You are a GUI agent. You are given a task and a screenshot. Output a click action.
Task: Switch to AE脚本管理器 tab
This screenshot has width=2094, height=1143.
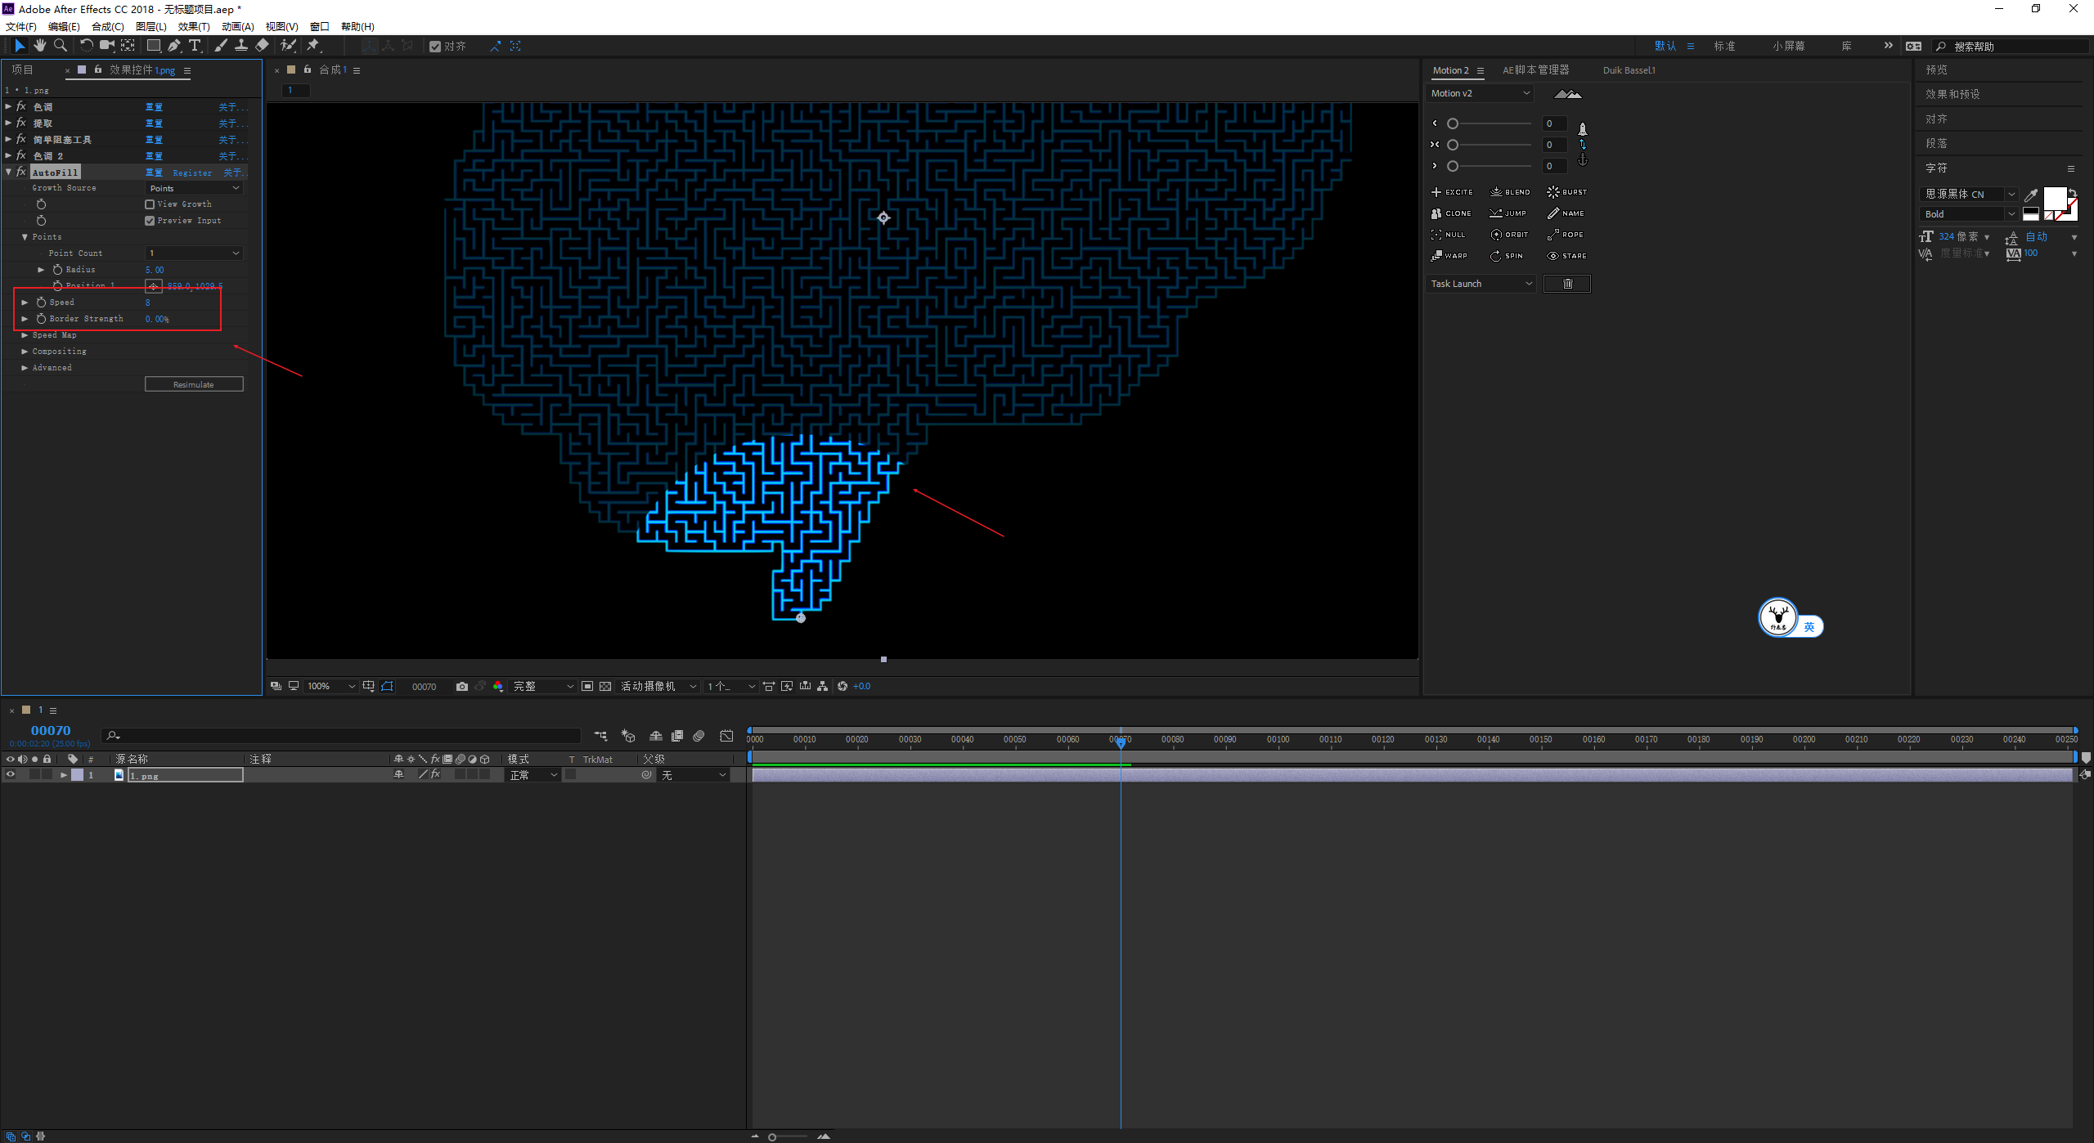1535,70
